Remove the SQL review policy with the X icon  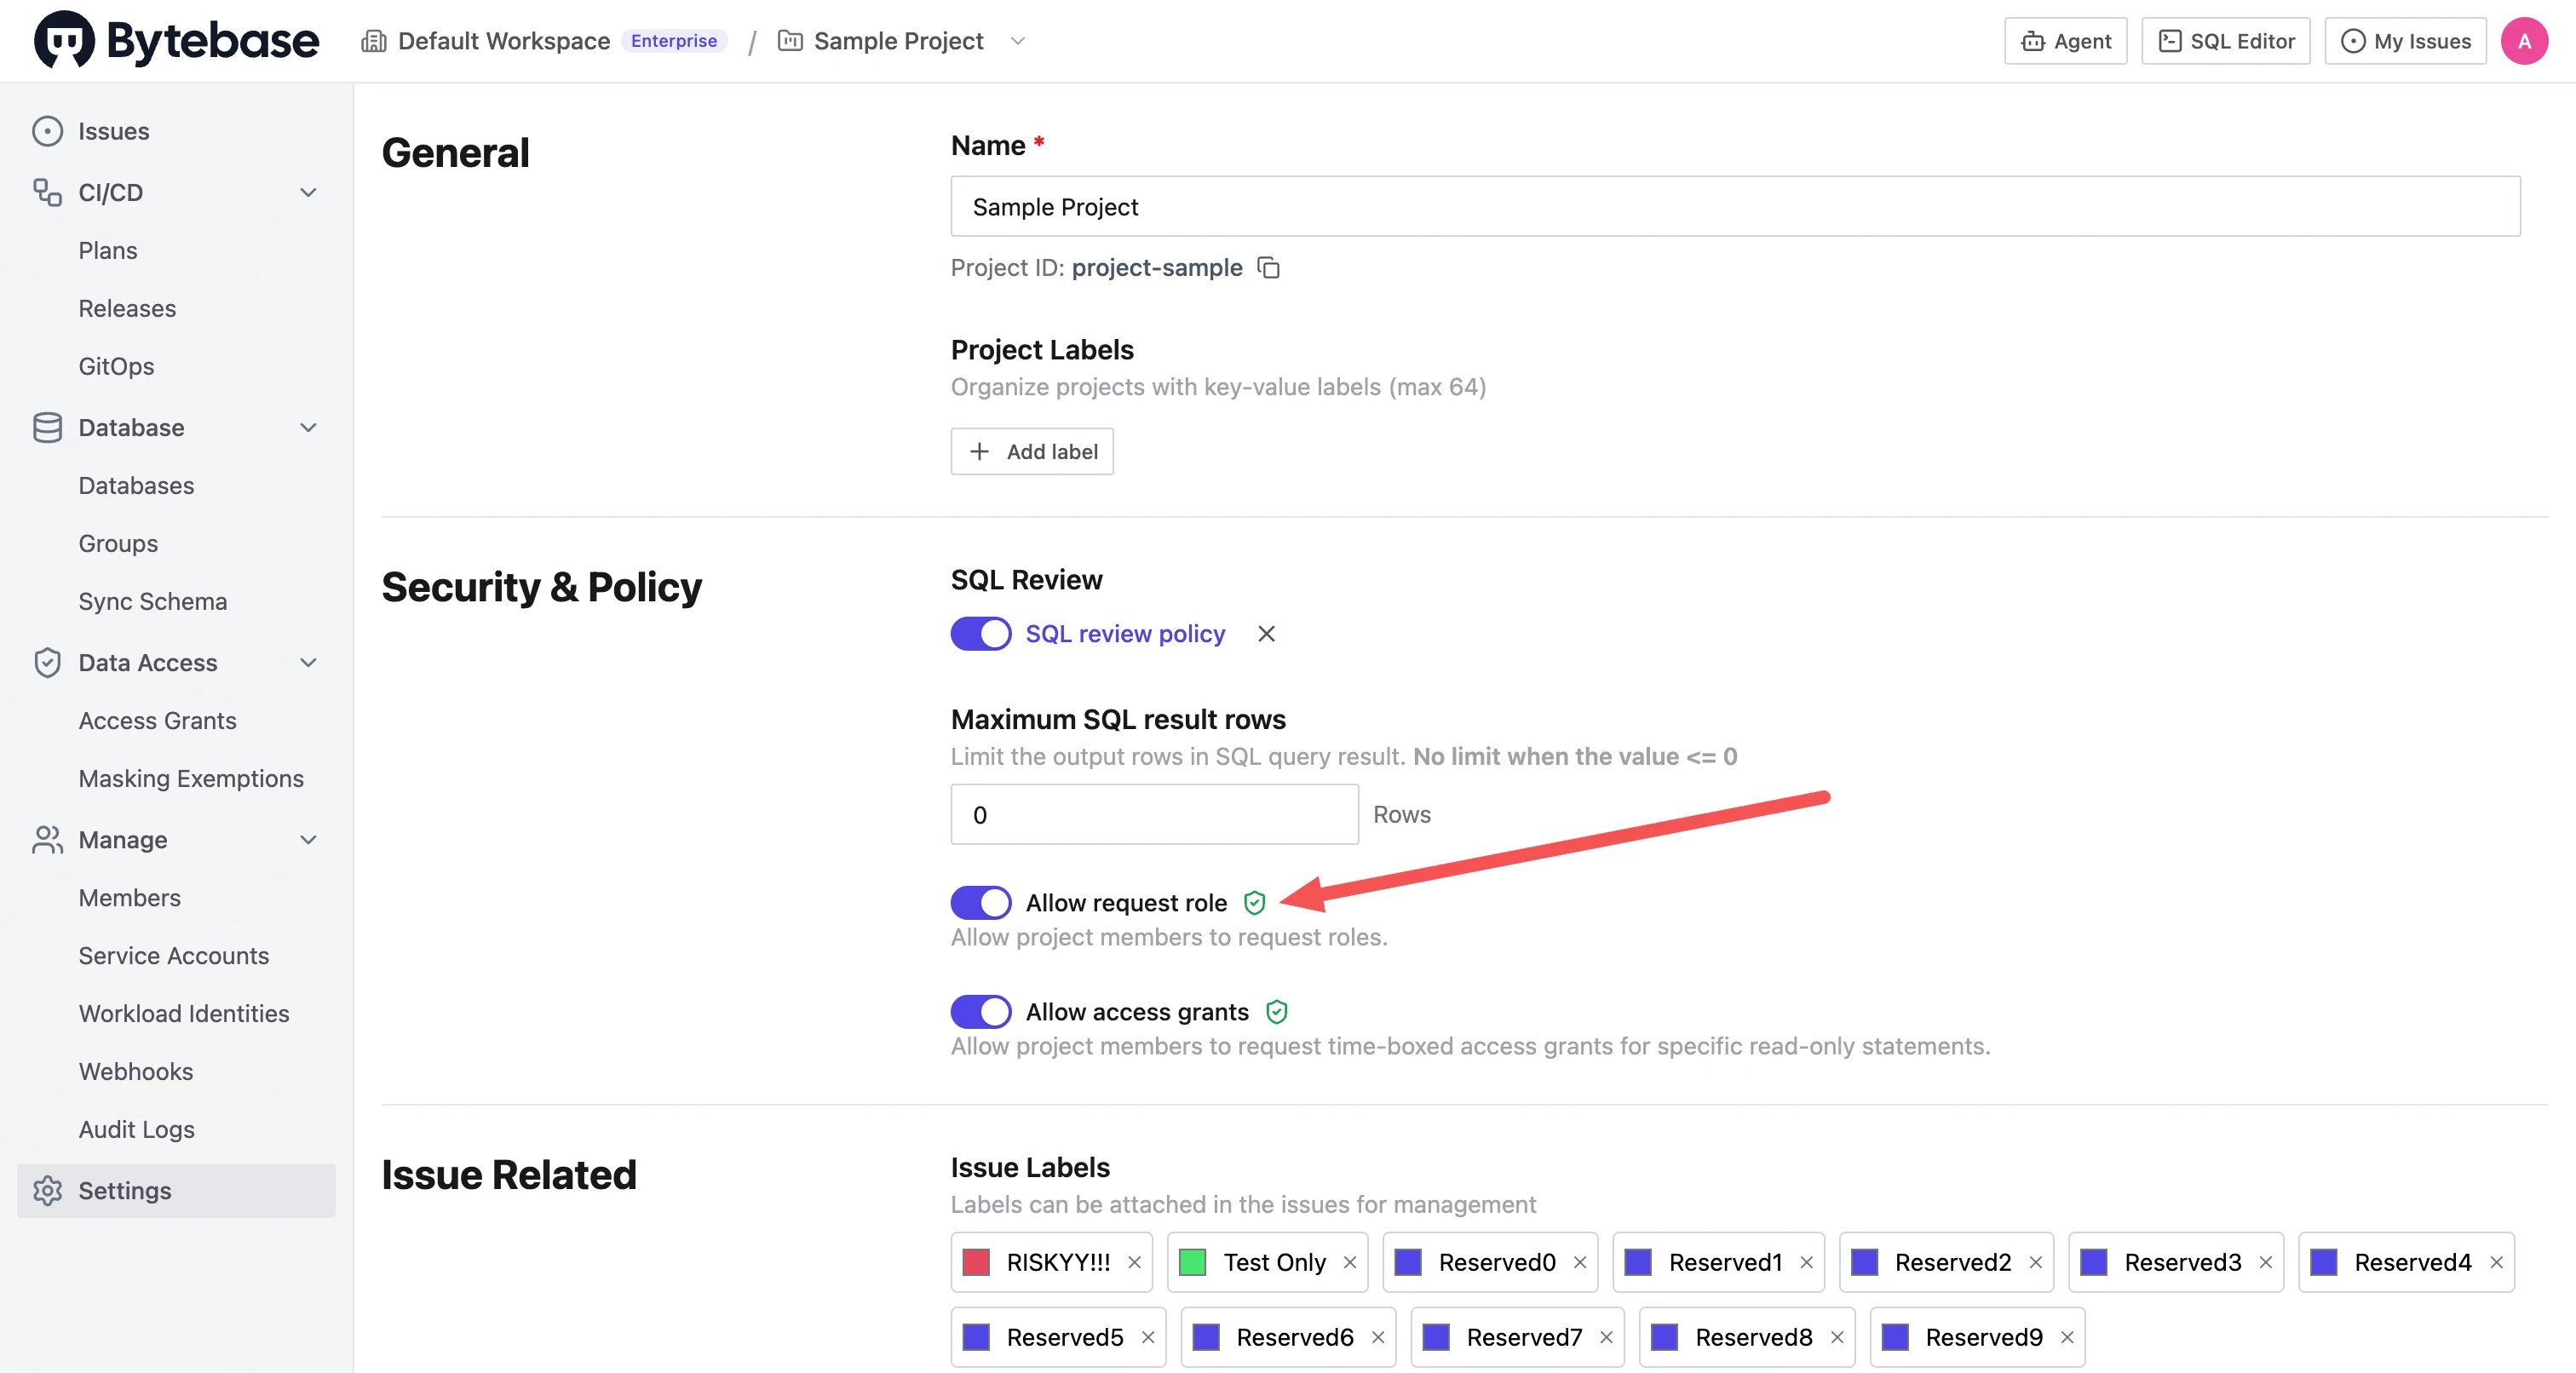(1266, 634)
